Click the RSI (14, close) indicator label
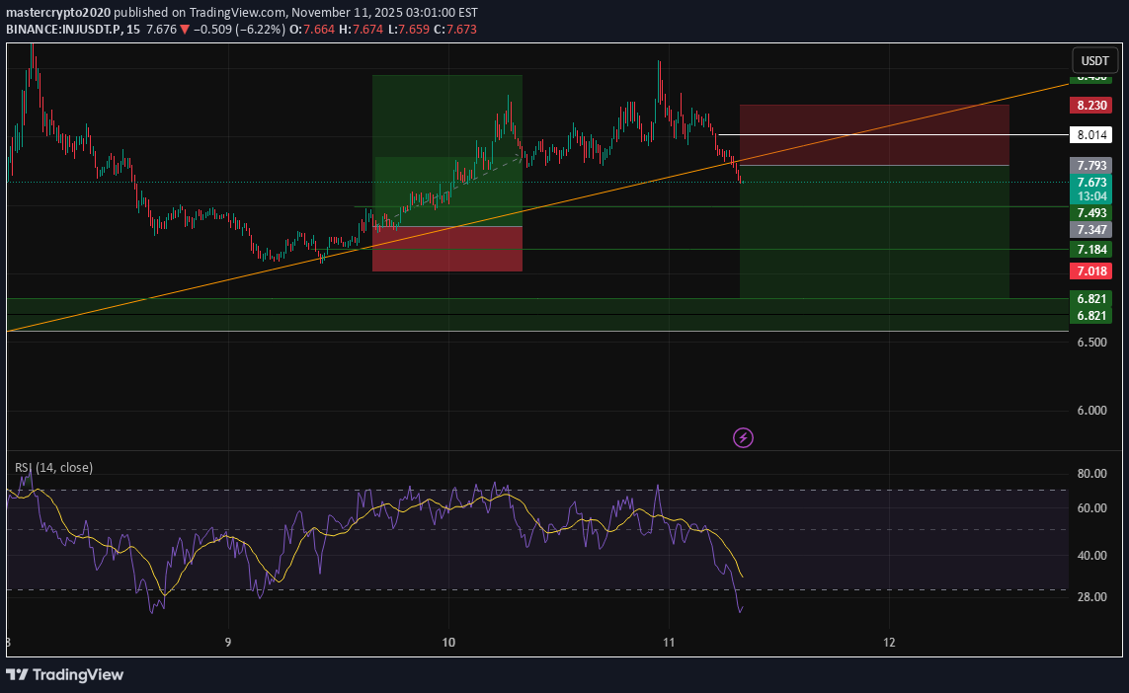1129x693 pixels. (x=53, y=467)
